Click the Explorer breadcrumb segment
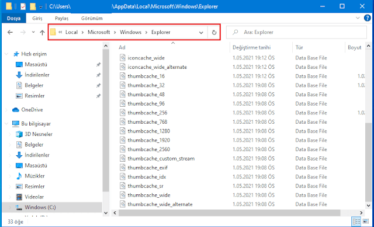The height and width of the screenshot is (227, 374). 161,32
